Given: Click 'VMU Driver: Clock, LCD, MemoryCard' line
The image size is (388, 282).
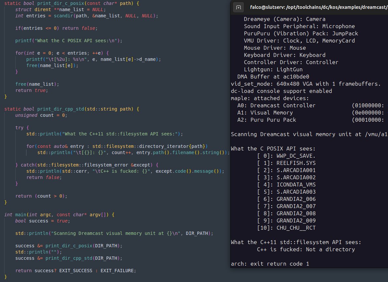Looking at the screenshot, I should pos(299,41).
